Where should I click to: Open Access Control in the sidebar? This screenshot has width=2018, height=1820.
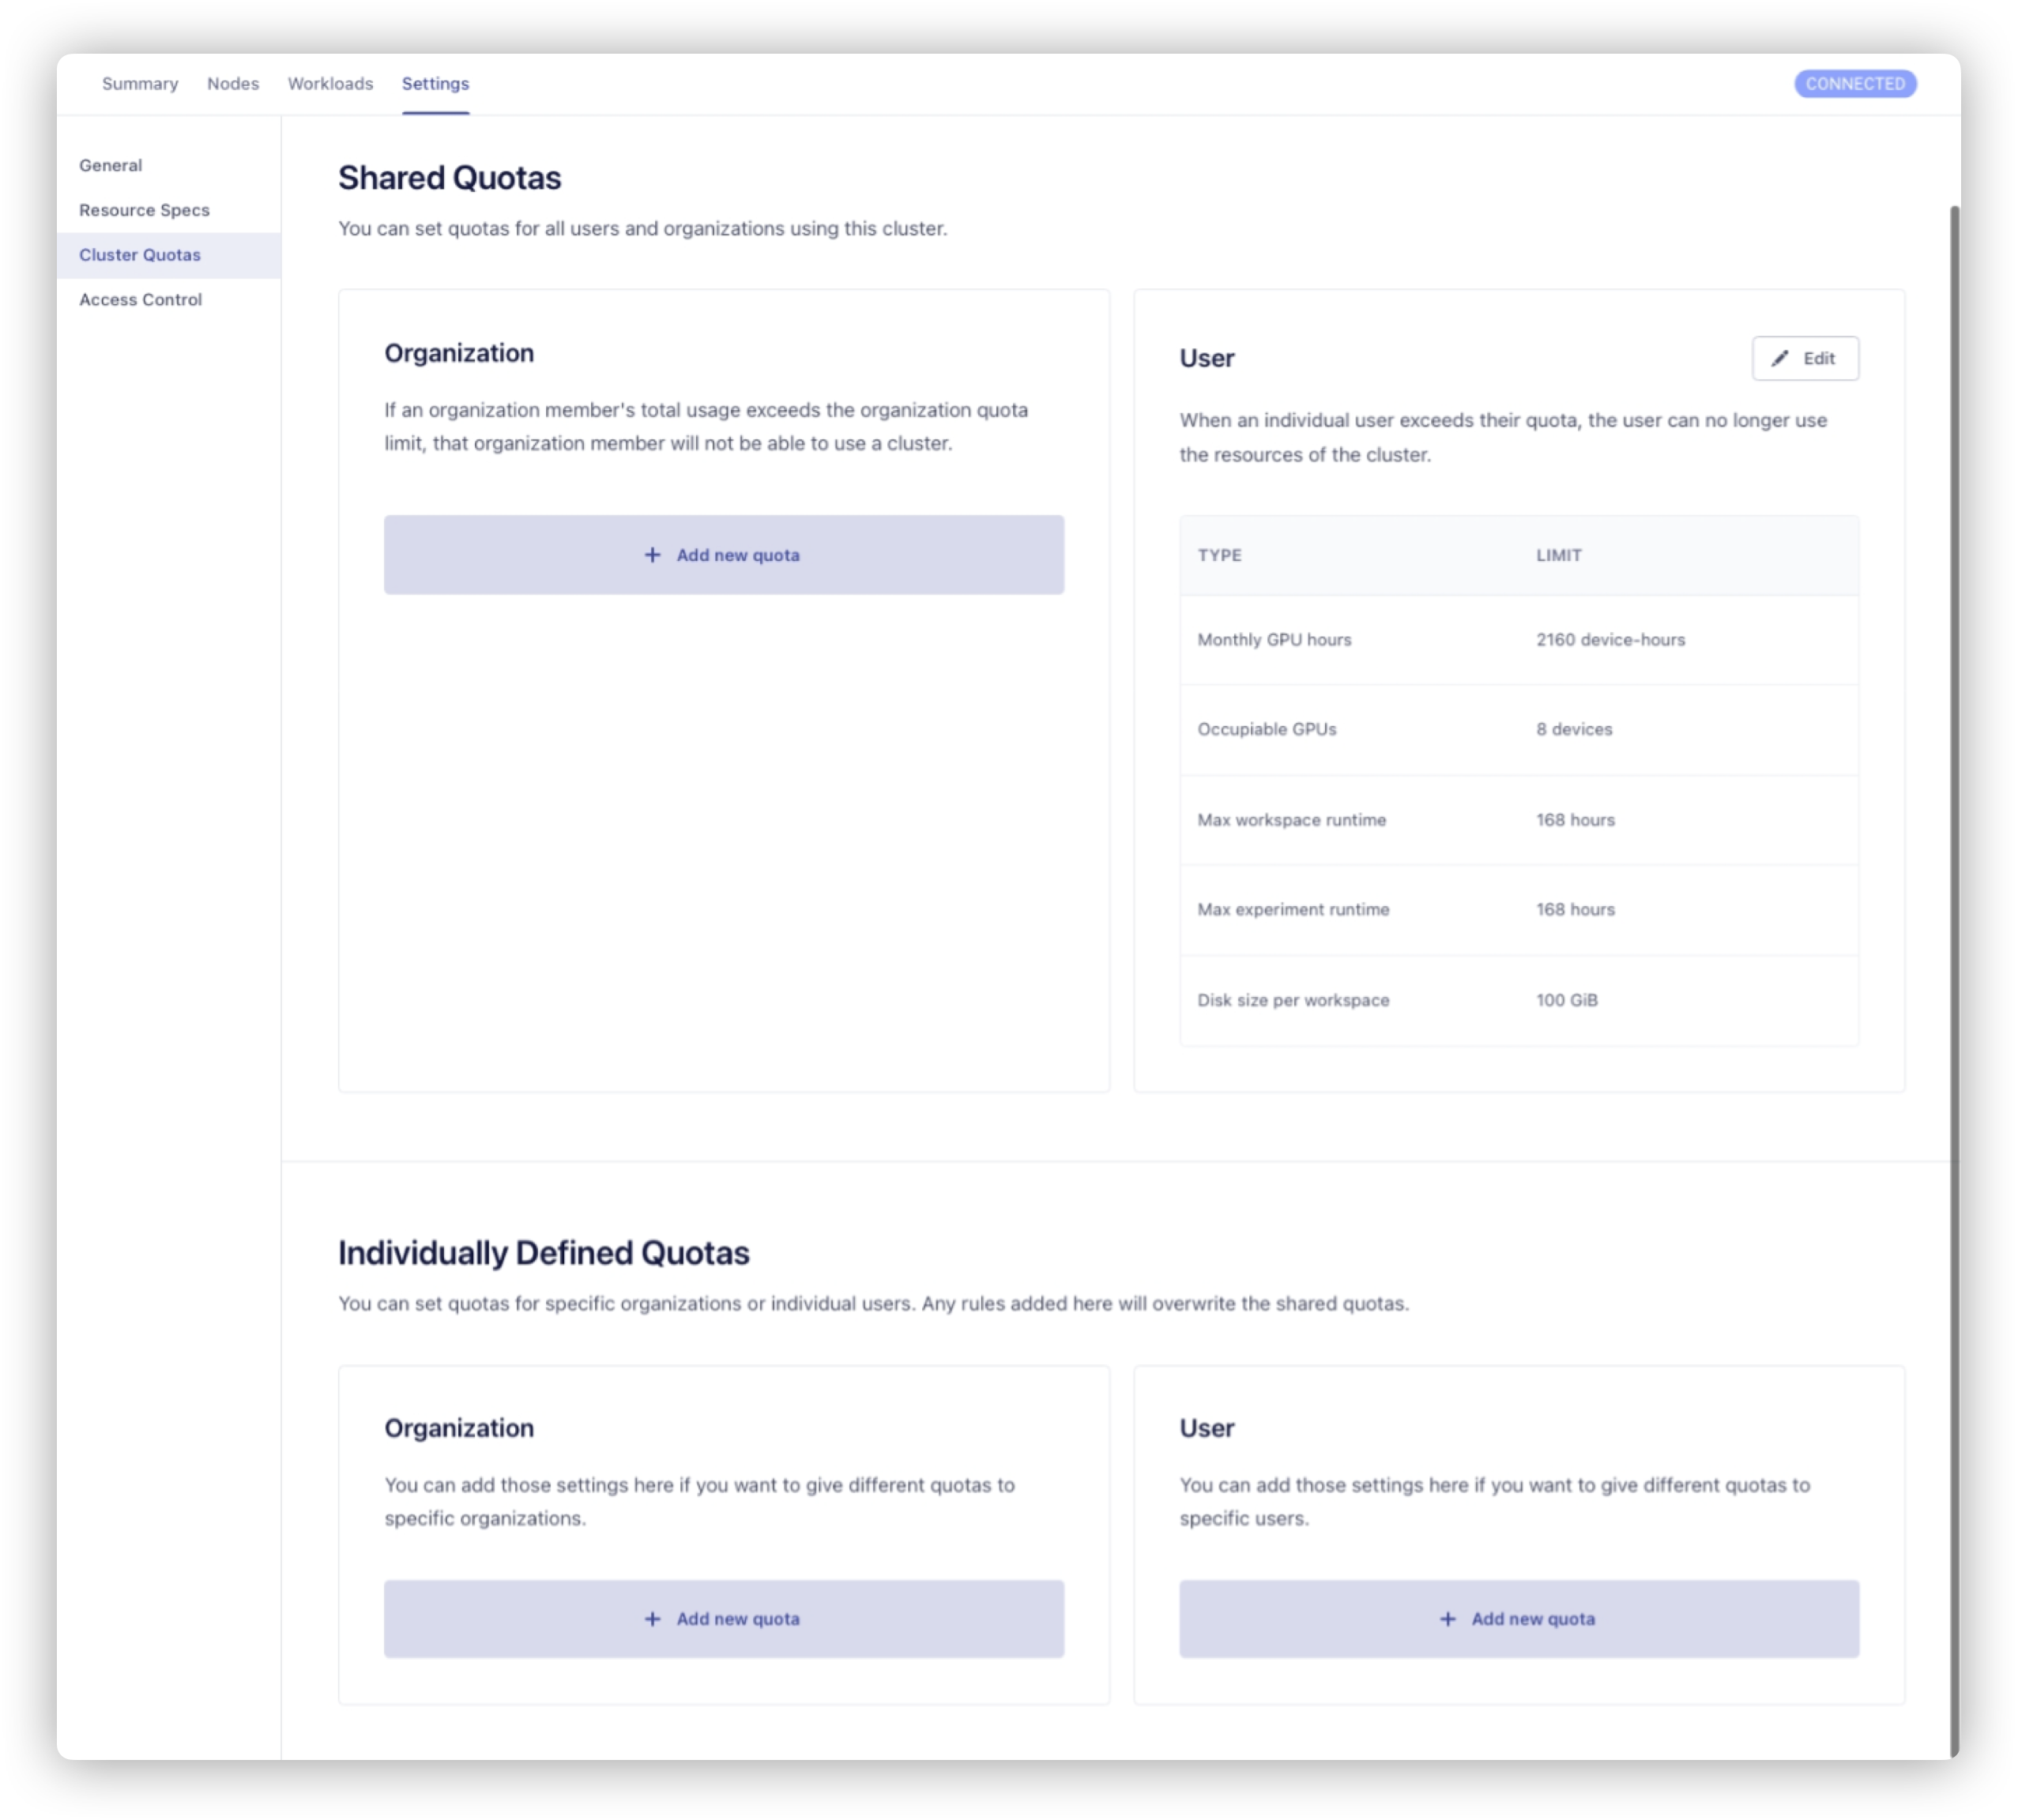140,300
